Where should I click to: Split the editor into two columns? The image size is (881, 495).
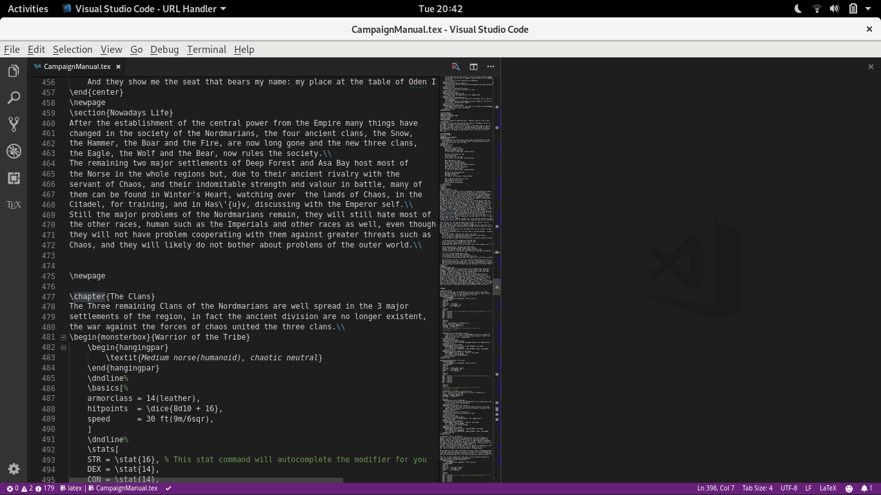[x=473, y=66]
